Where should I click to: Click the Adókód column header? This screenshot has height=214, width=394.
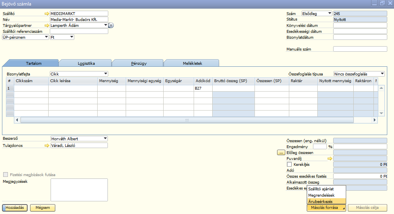203,81
